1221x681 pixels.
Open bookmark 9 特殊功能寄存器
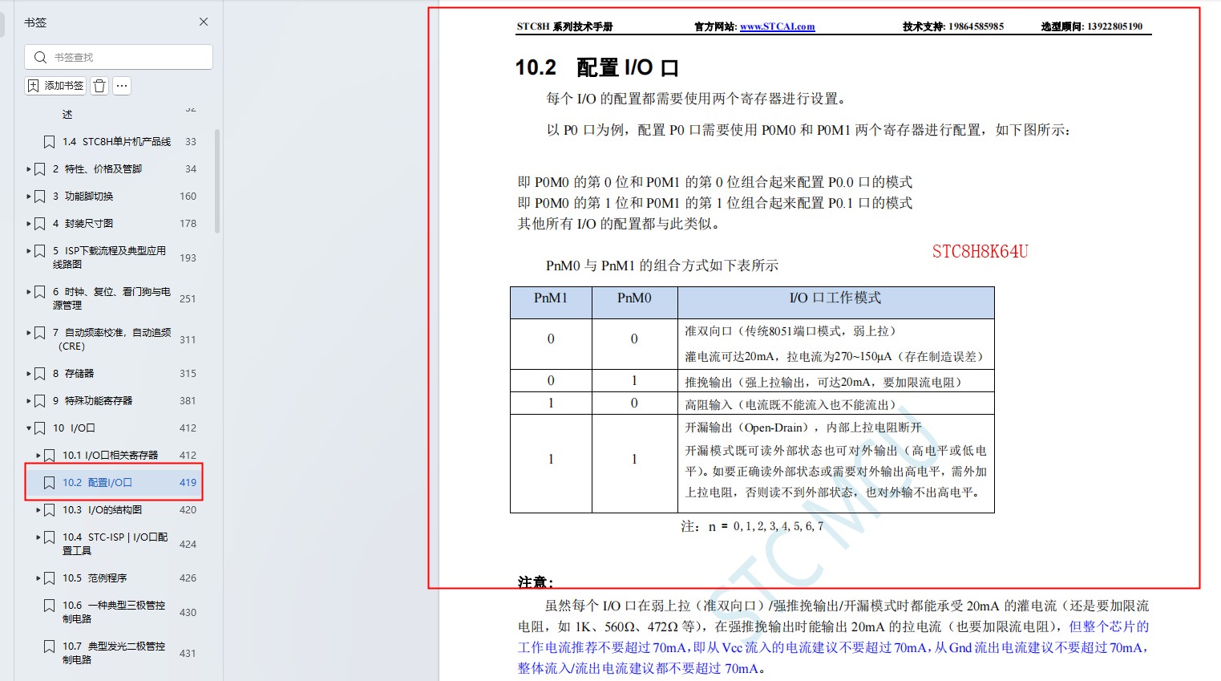[92, 401]
